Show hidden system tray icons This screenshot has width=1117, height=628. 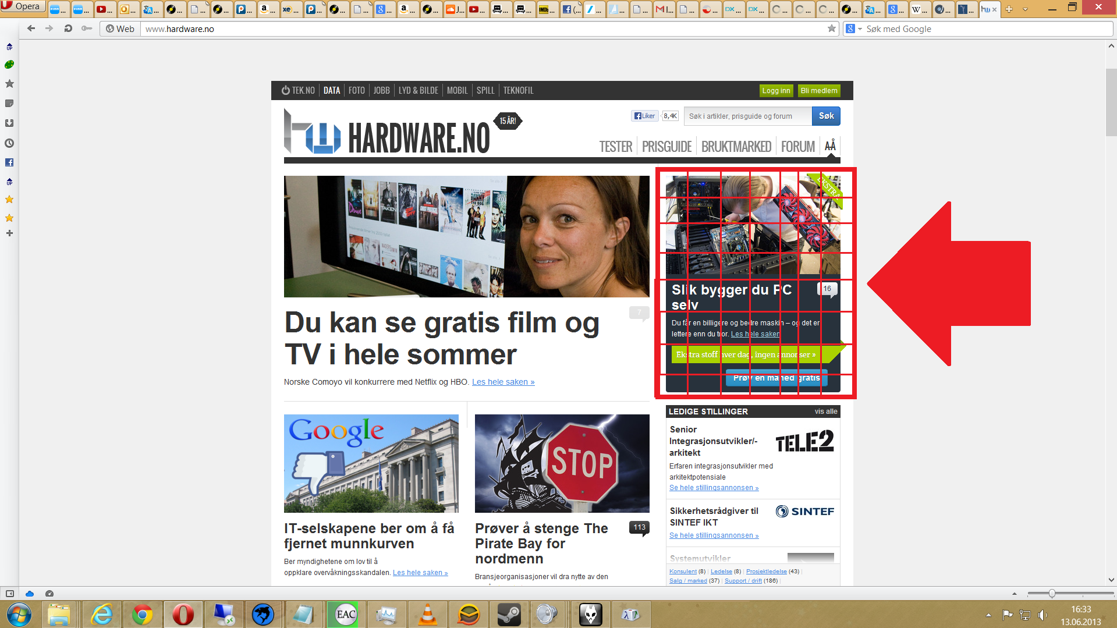pos(988,615)
